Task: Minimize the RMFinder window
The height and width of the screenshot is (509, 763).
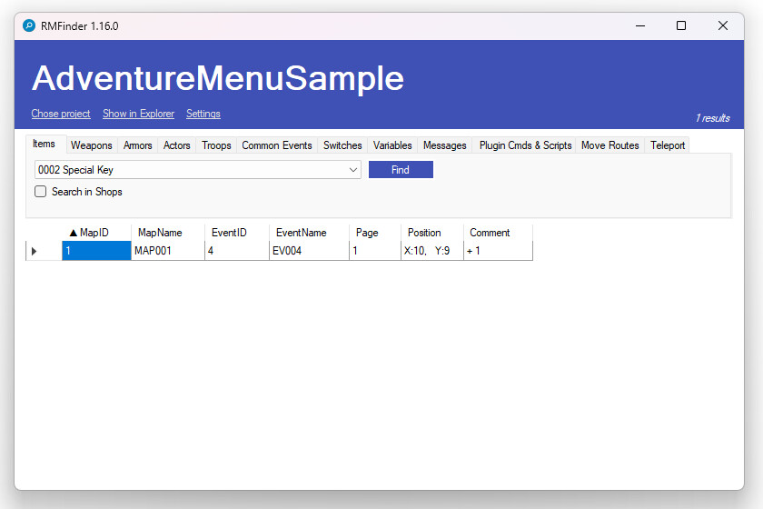Action: pos(639,26)
